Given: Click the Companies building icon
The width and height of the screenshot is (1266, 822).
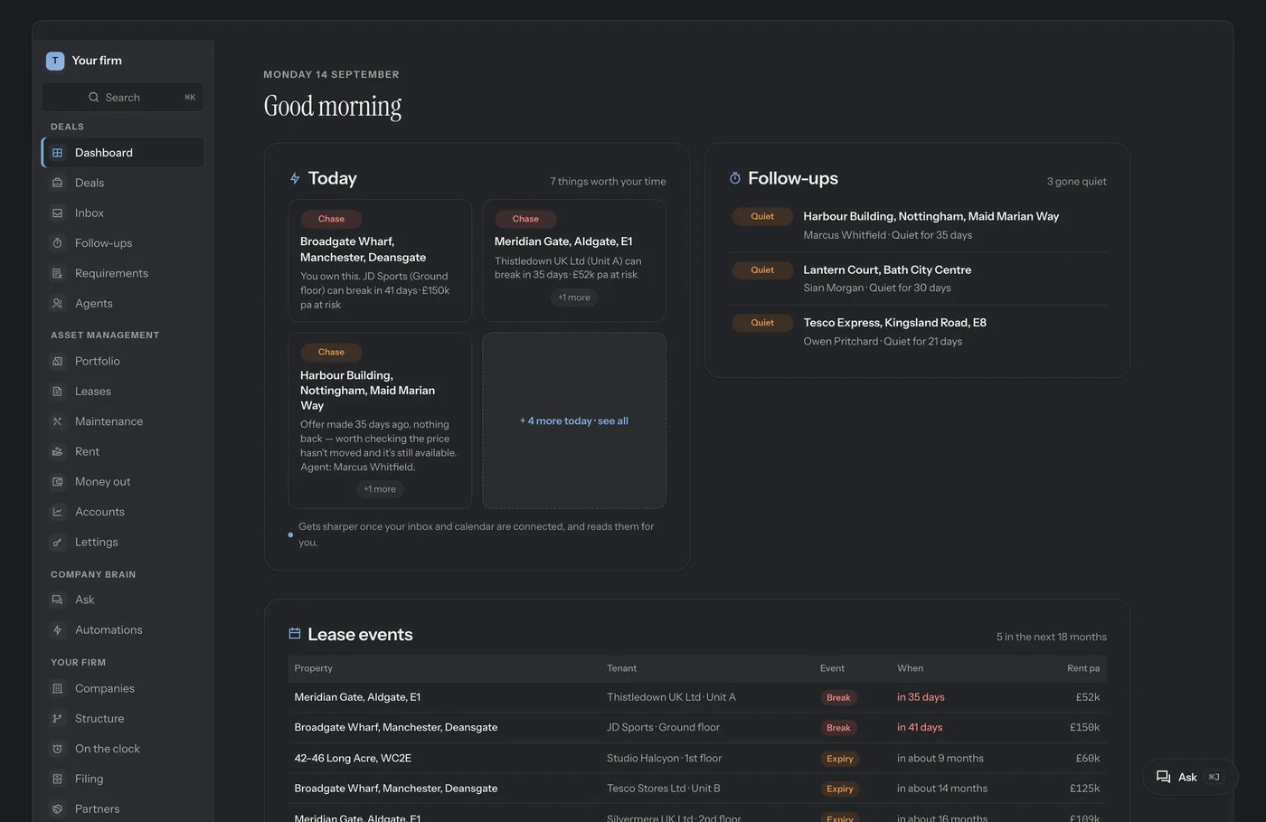Looking at the screenshot, I should pos(57,688).
